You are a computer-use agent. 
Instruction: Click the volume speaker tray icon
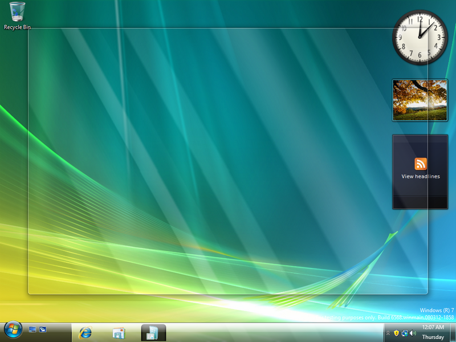point(413,333)
